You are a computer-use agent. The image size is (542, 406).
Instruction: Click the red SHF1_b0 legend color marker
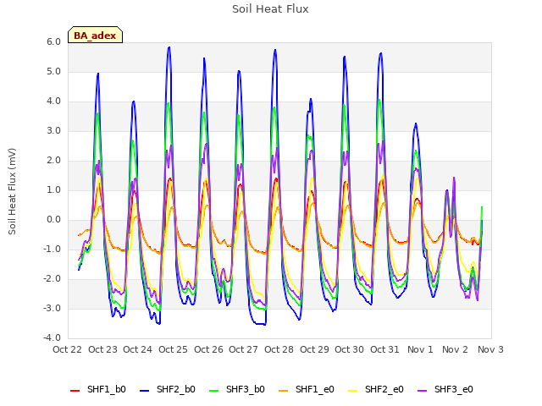[75, 391]
